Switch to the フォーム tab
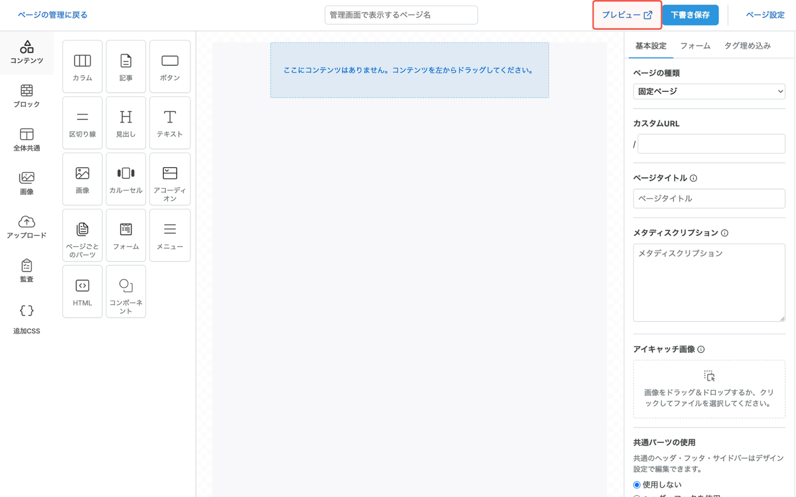 [x=695, y=45]
